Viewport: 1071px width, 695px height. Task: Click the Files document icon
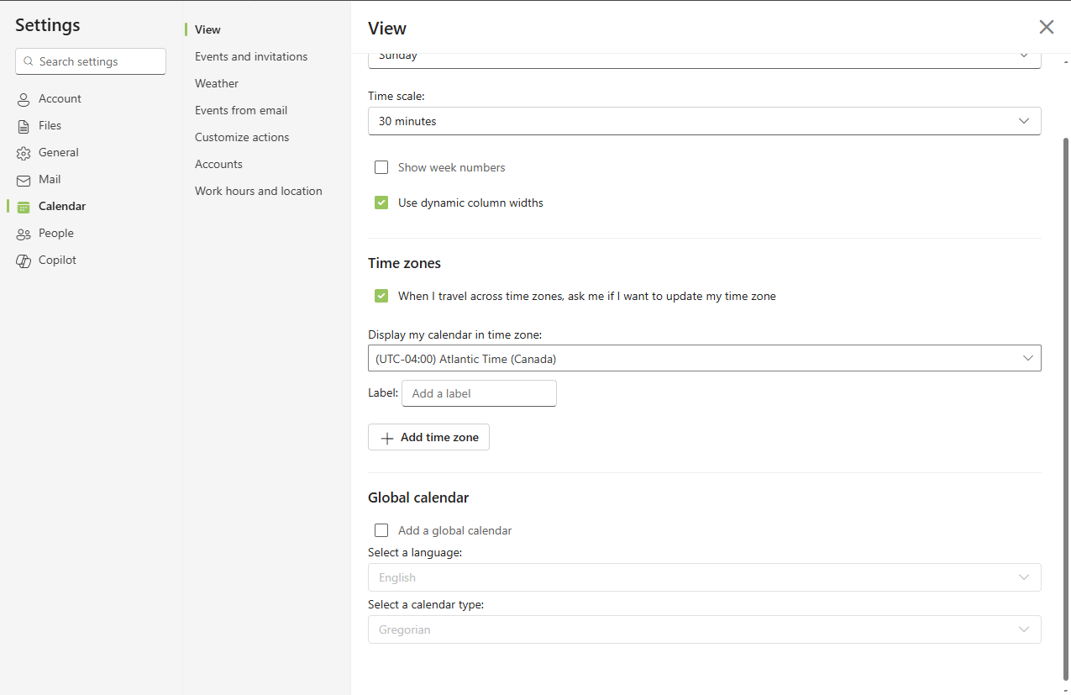coord(24,126)
